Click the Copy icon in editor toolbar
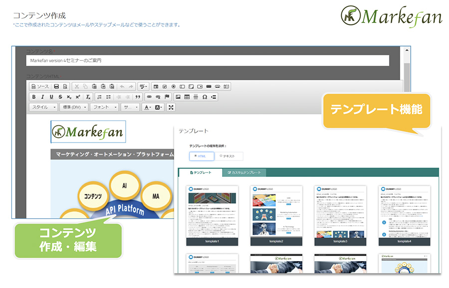The image size is (449, 288). pyautogui.click(x=85, y=86)
